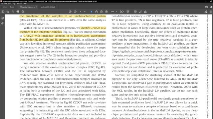Open the zoom level percentage dropdown
The width and height of the screenshot is (213, 119).
click(x=114, y=12)
